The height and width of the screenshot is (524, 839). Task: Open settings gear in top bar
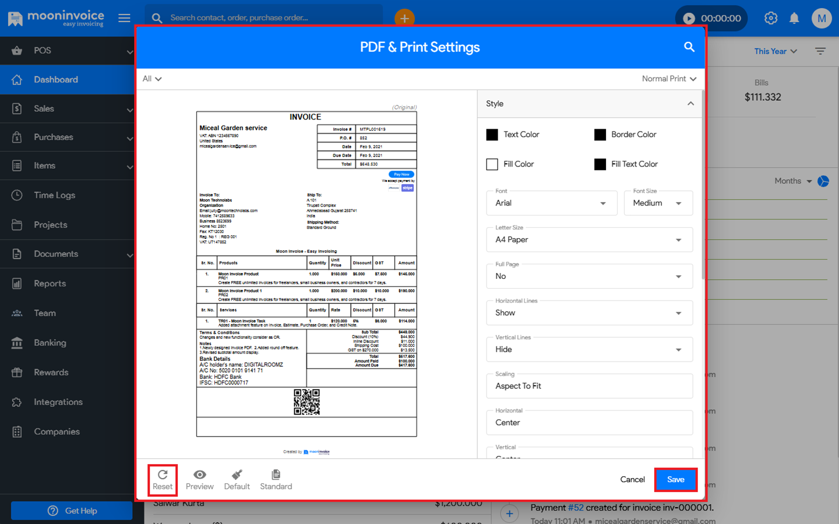pos(771,18)
